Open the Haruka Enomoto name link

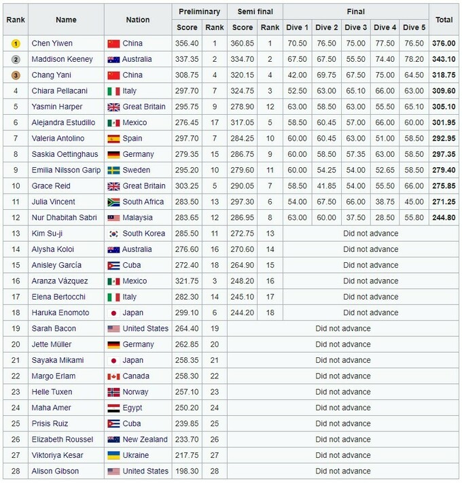pos(60,312)
